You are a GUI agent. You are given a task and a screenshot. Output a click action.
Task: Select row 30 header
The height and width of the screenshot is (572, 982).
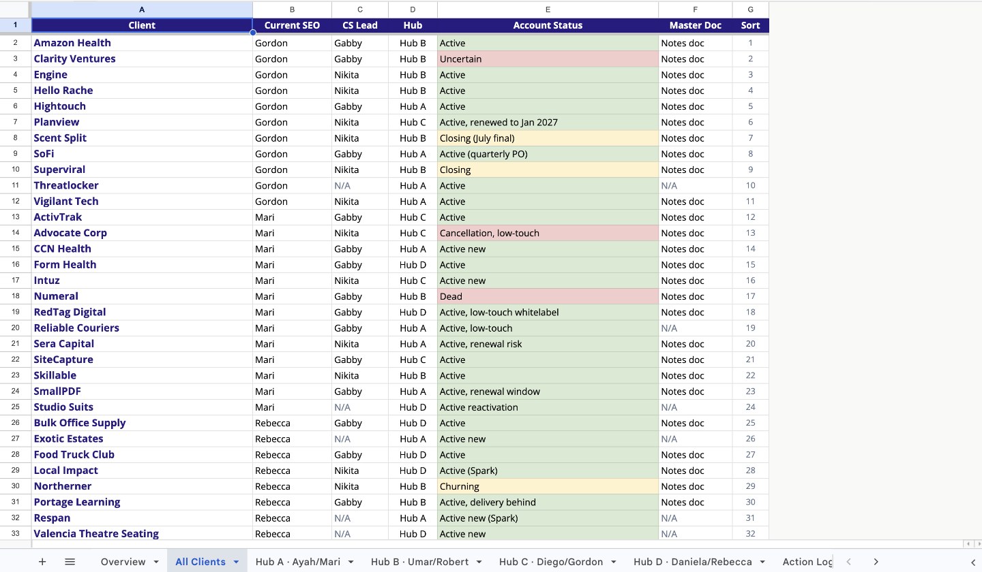click(x=16, y=486)
